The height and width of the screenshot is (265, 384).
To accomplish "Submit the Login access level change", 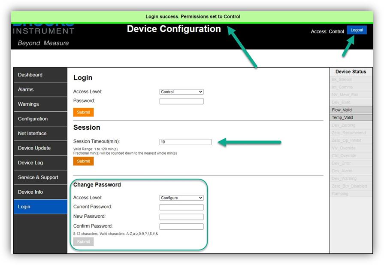I will coord(83,112).
